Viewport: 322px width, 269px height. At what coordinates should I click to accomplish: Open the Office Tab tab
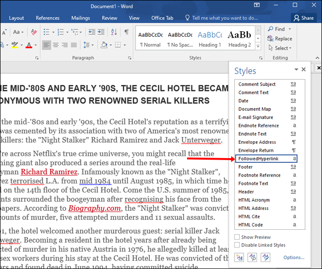pos(162,18)
